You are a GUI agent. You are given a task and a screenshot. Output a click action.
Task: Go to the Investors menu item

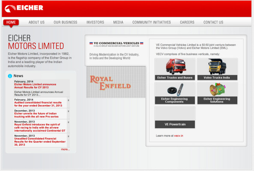tap(95, 22)
